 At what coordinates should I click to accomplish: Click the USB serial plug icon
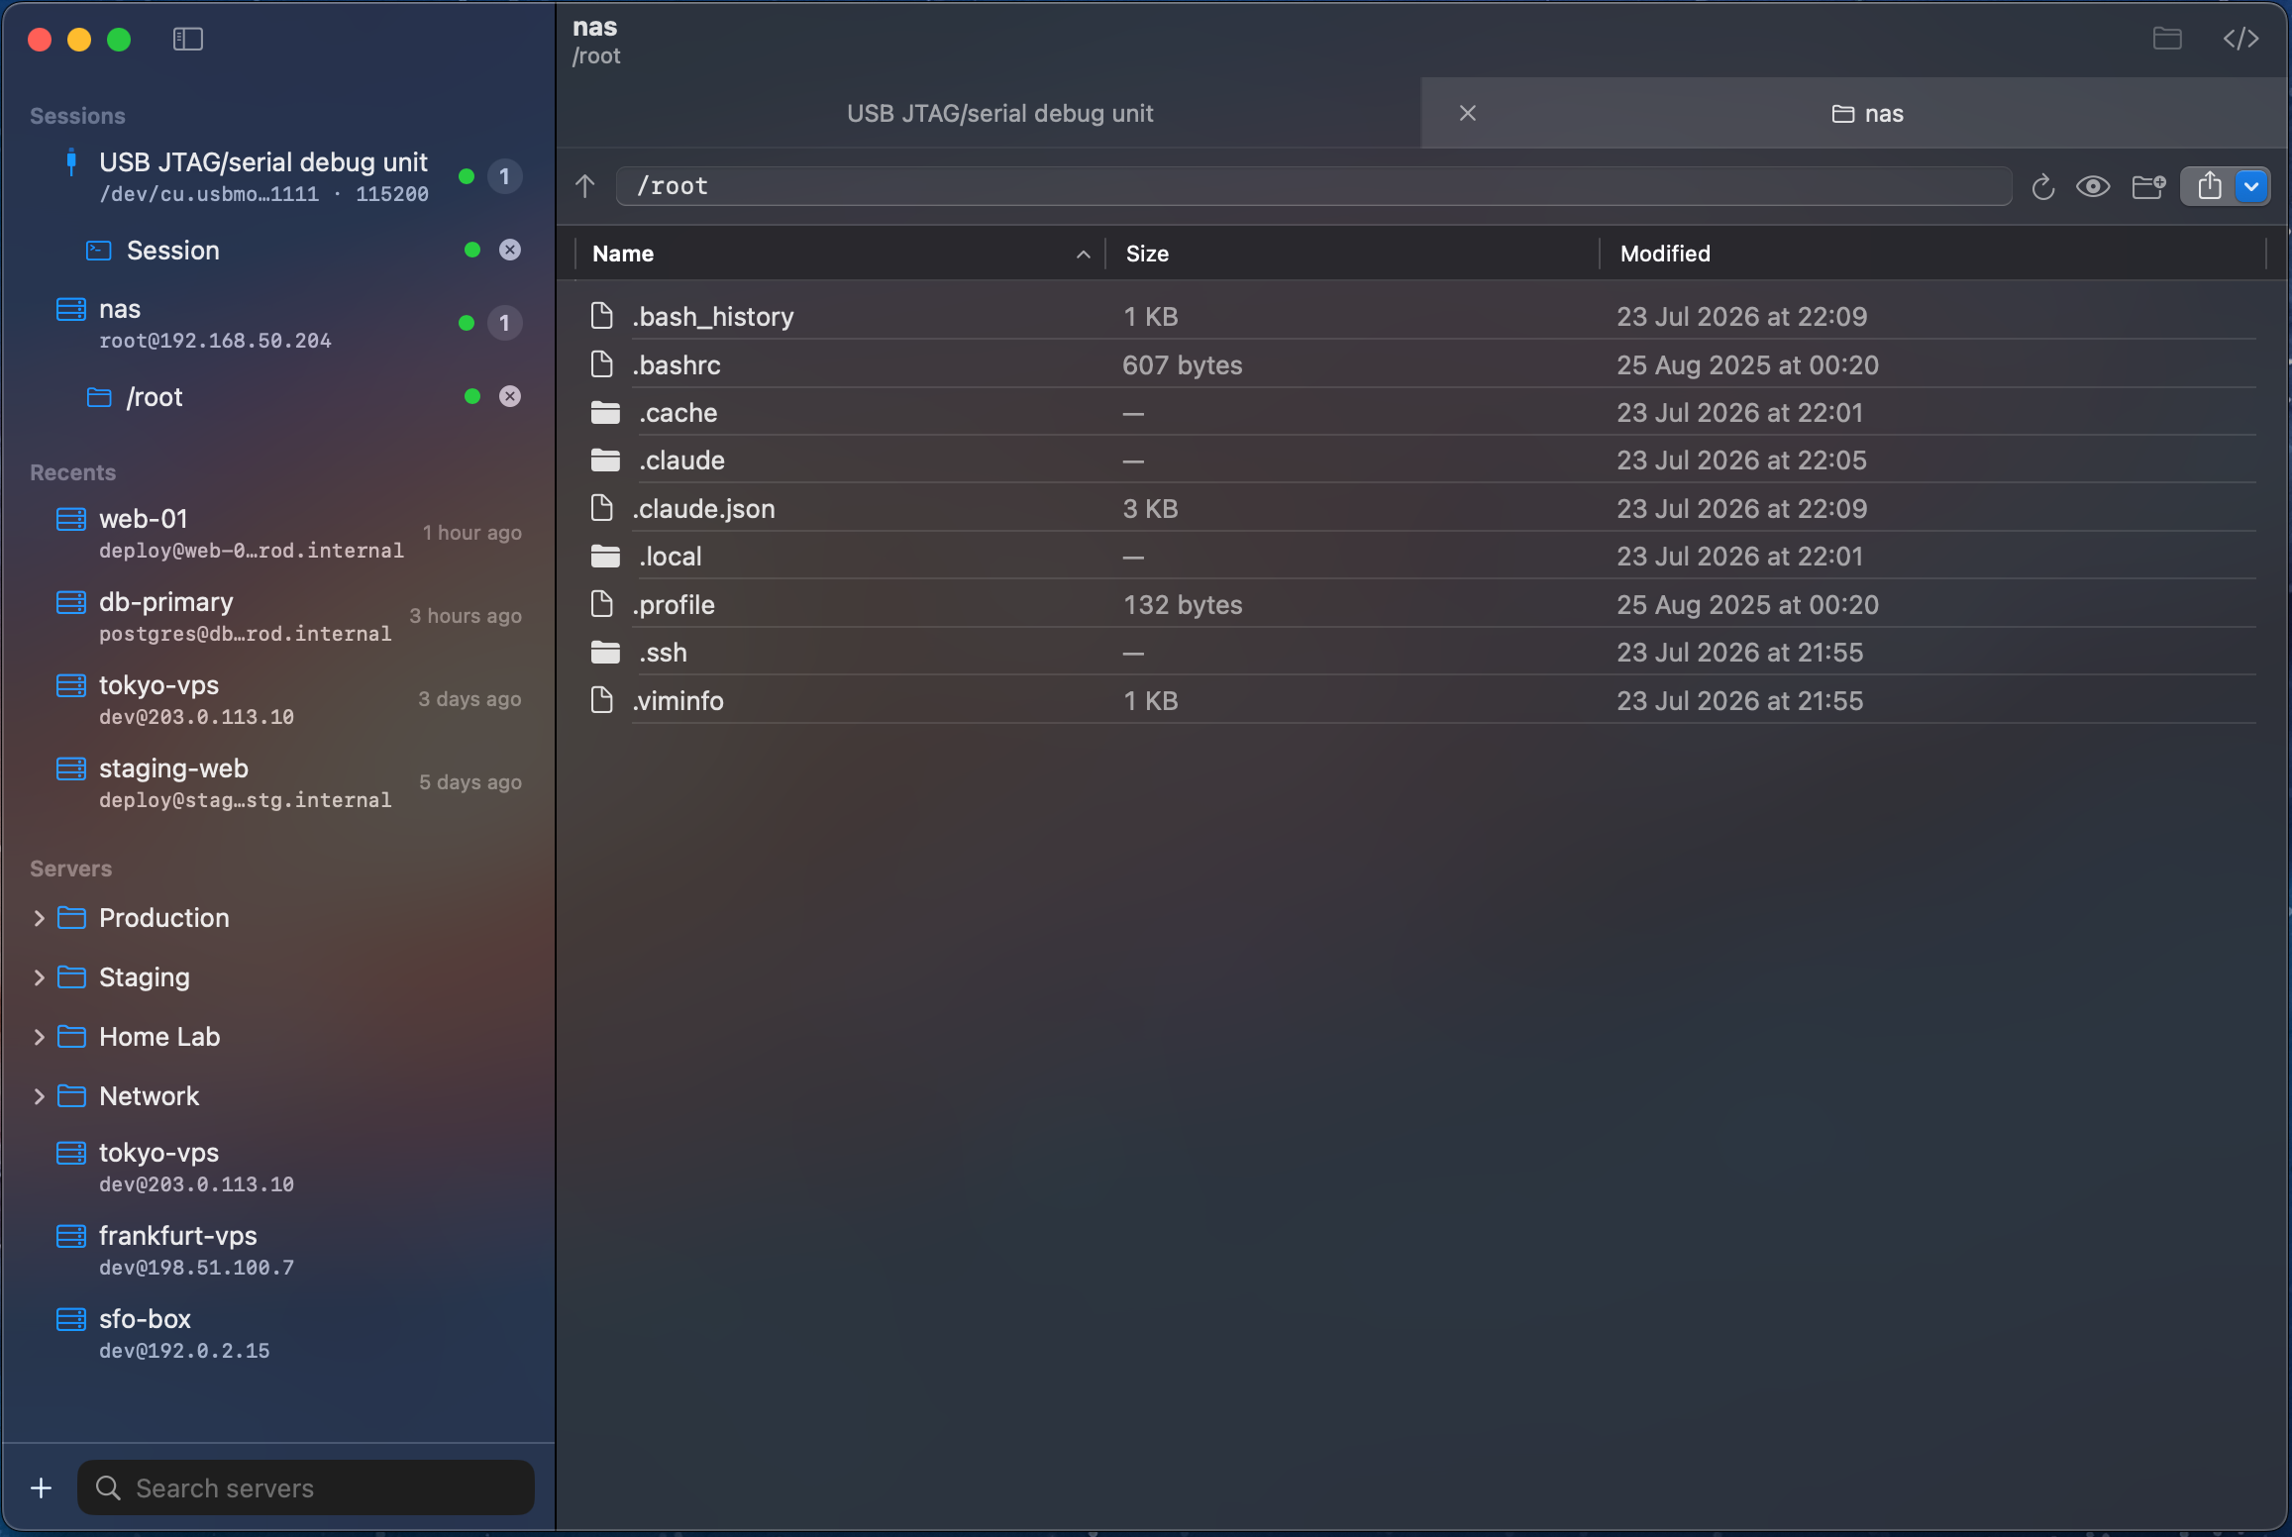coord(70,162)
